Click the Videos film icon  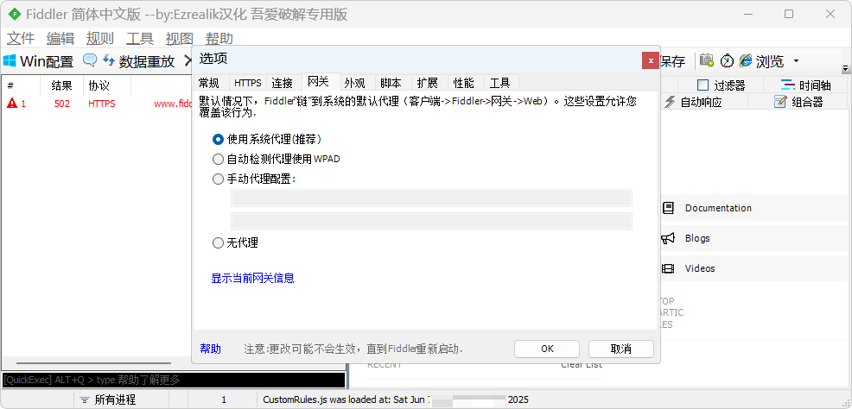tap(668, 268)
